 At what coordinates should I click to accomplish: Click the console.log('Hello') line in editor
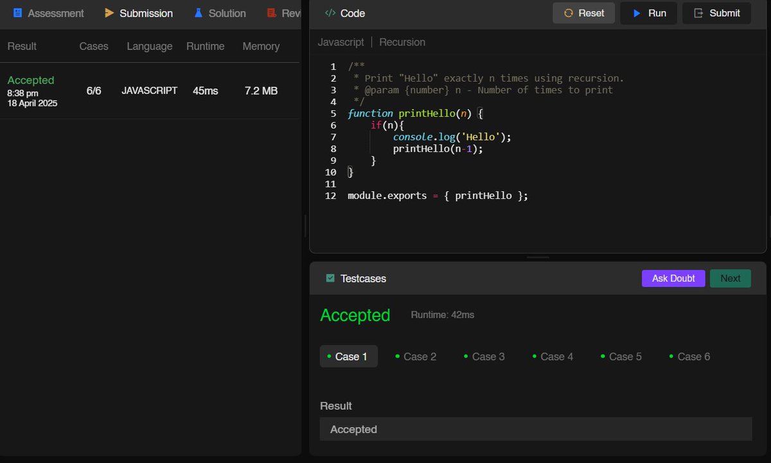click(x=452, y=137)
